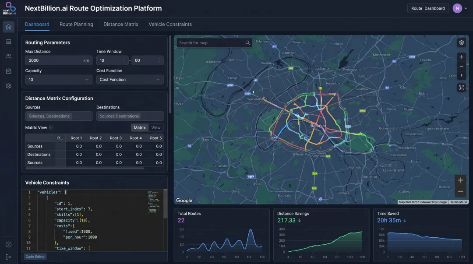Click the matrix horizontal scrollbar
Image resolution: width=473 pixels, height=264 pixels.
point(85,169)
